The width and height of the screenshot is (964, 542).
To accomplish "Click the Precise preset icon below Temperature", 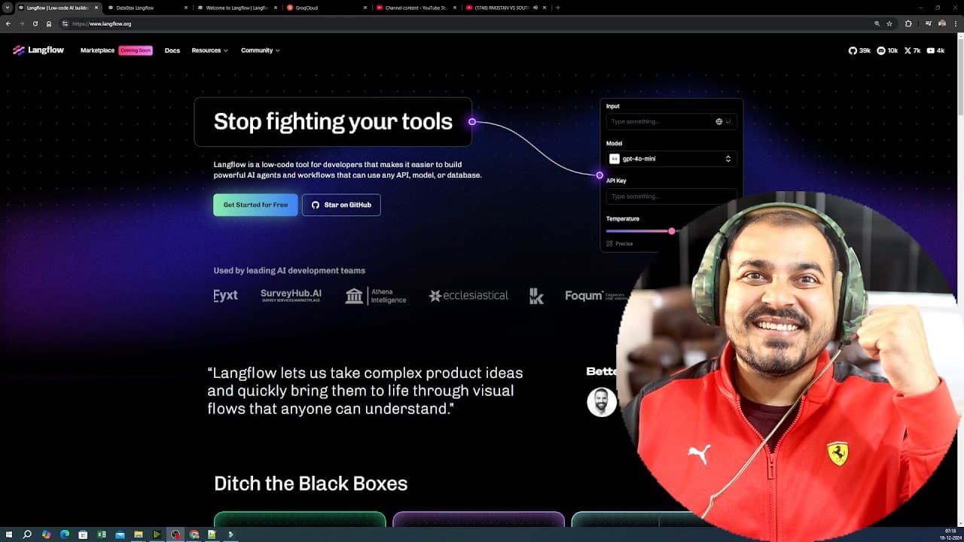I will 609,243.
